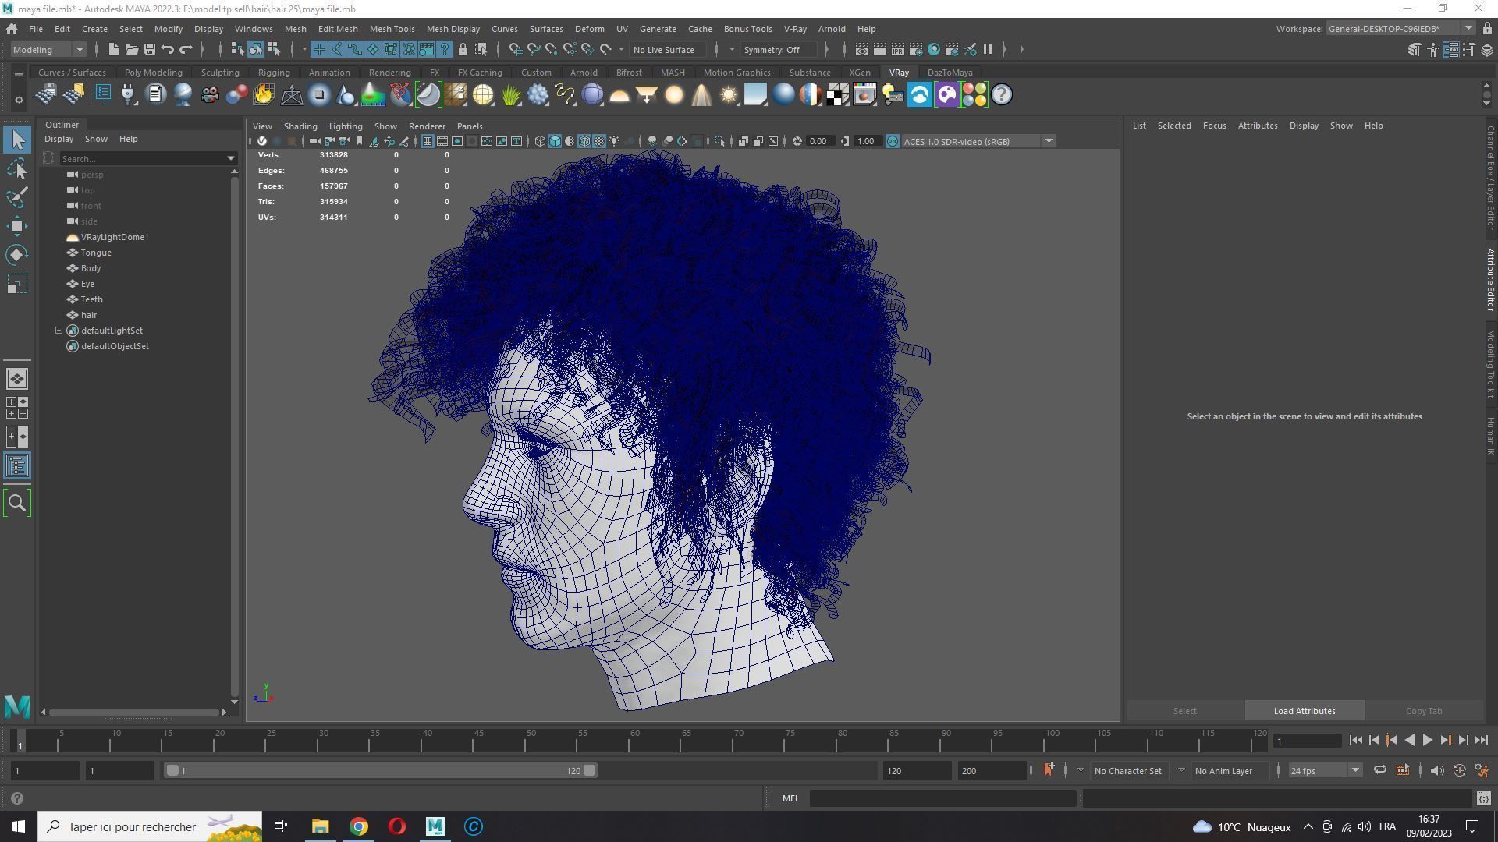Activate the Paint selection tool
1498x842 pixels.
(x=17, y=197)
